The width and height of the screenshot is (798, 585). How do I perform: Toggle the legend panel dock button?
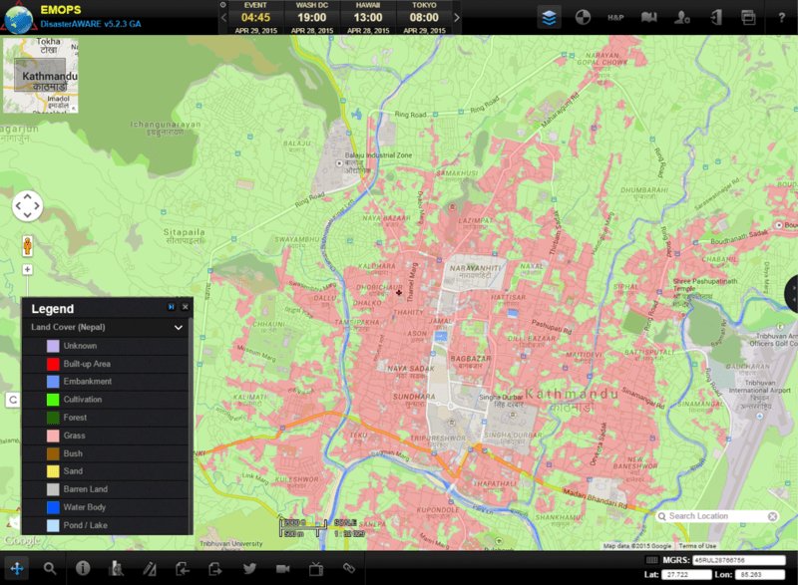click(171, 307)
